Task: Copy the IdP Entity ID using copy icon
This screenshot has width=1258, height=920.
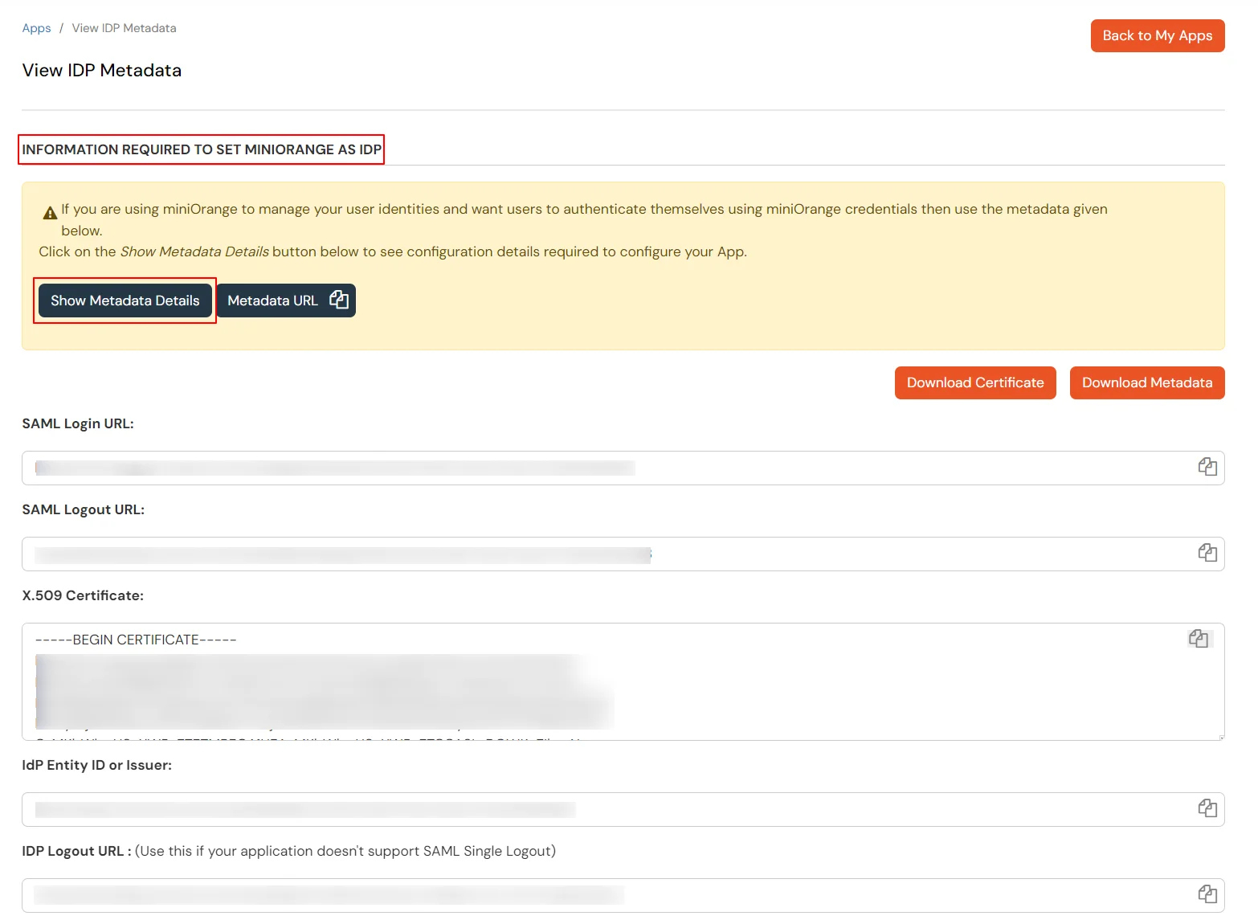Action: coord(1207,808)
